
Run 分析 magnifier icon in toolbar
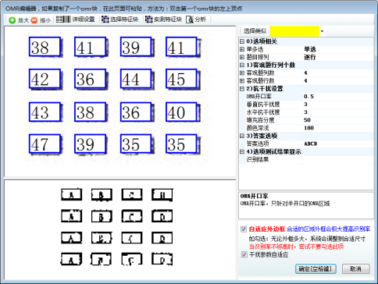[x=190, y=20]
